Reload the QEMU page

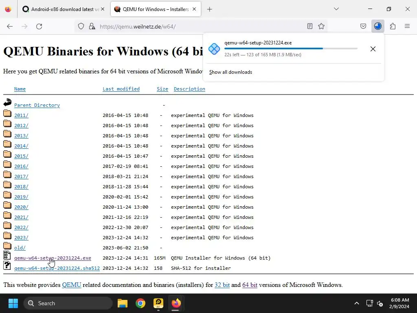(39, 26)
